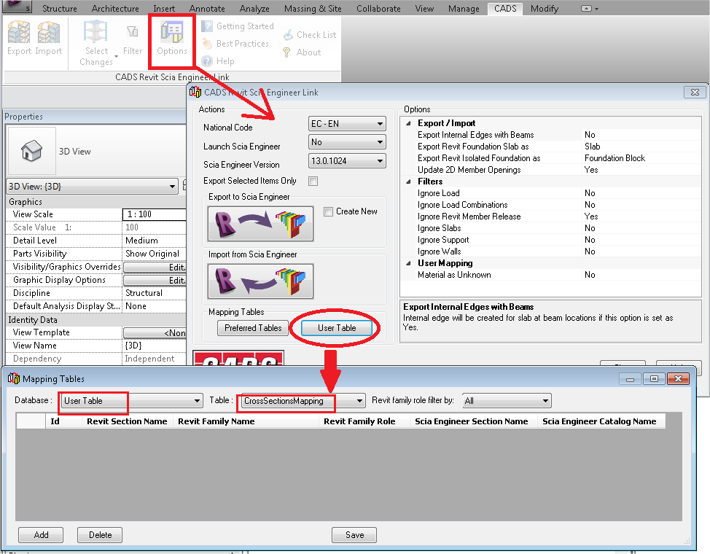Enable Export Selected Items Only checkbox
This screenshot has height=554, width=710.
(x=313, y=181)
